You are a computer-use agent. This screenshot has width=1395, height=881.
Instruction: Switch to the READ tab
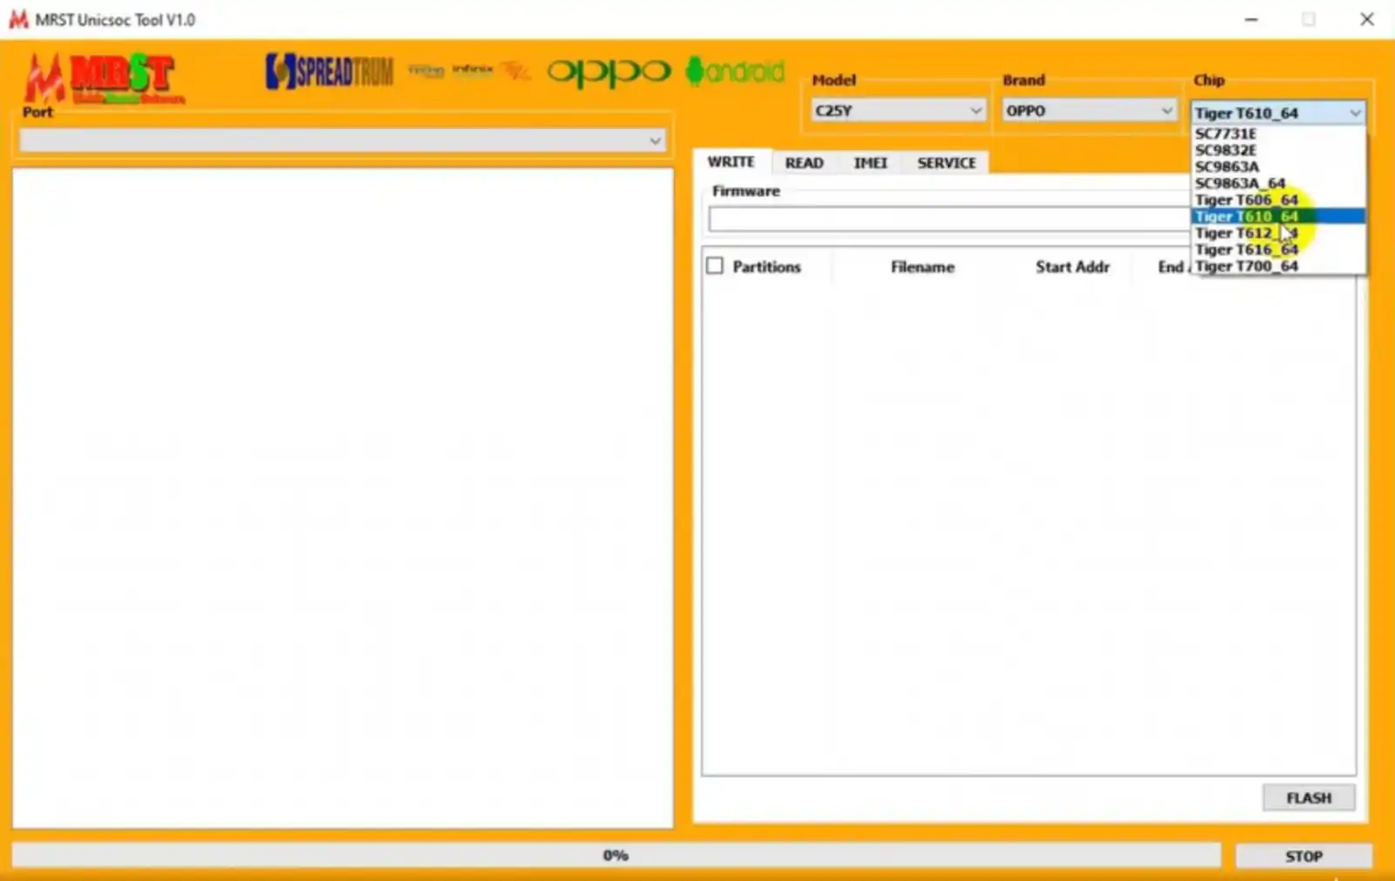[804, 163]
